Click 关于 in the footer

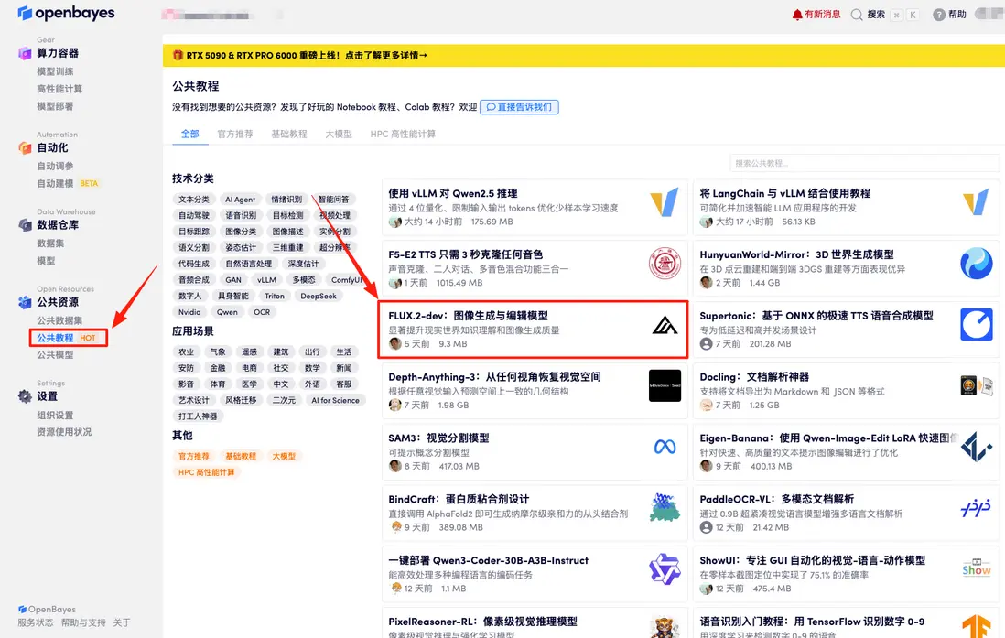point(122,622)
